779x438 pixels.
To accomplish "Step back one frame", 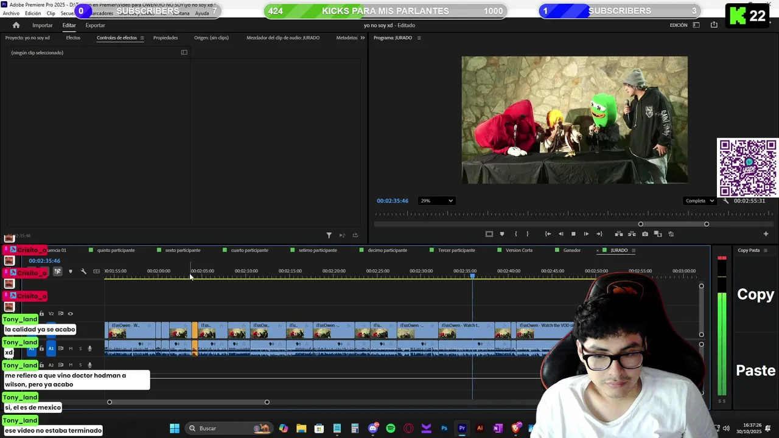I will tap(561, 234).
